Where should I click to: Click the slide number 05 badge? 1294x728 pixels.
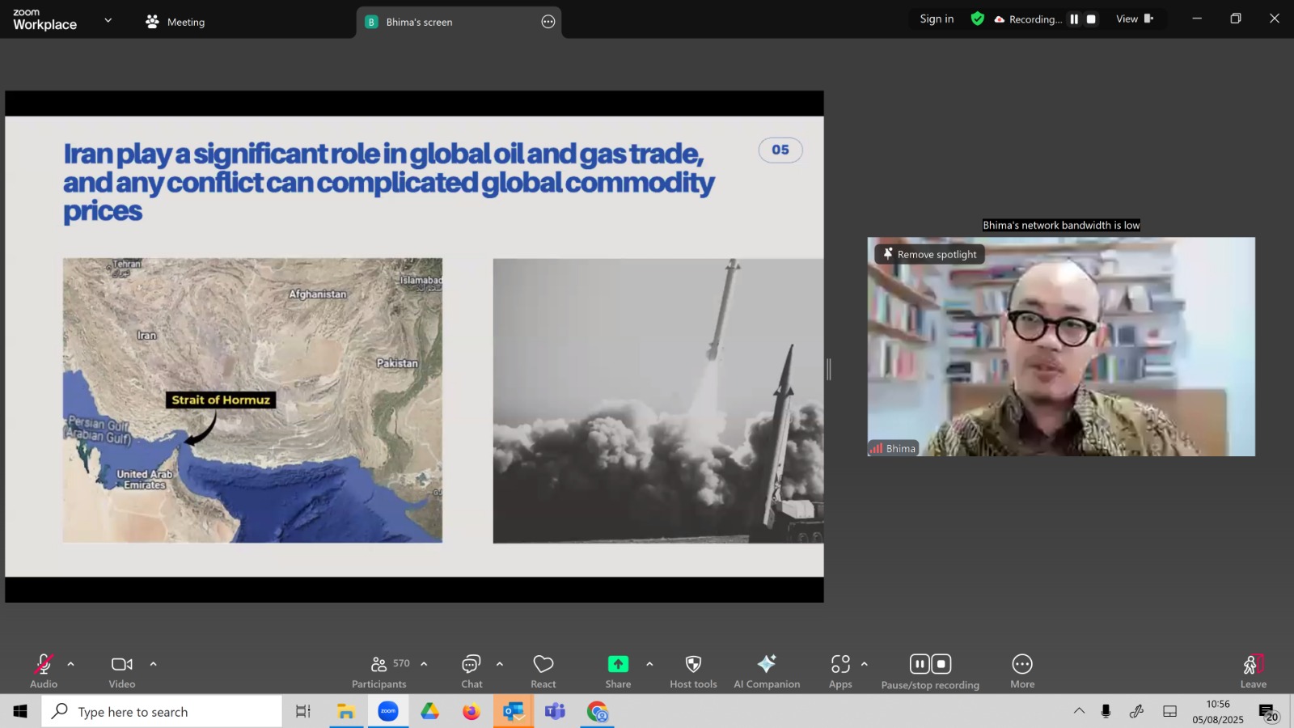tap(780, 150)
